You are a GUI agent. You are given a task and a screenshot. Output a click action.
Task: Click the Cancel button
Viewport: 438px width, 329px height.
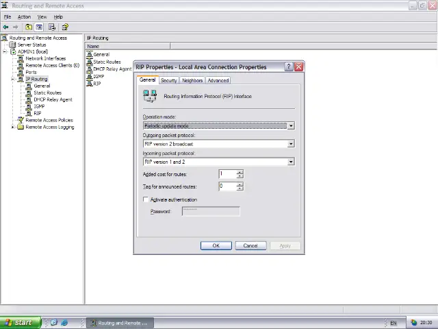(x=250, y=245)
